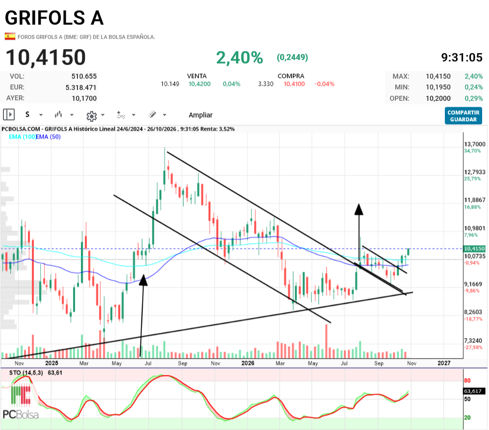This screenshot has width=489, height=430.
Task: Click the compra volume 3.330
Action: 266,84
